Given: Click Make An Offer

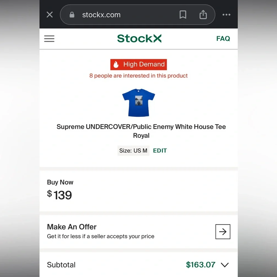Looking at the screenshot, I should [x=72, y=227].
